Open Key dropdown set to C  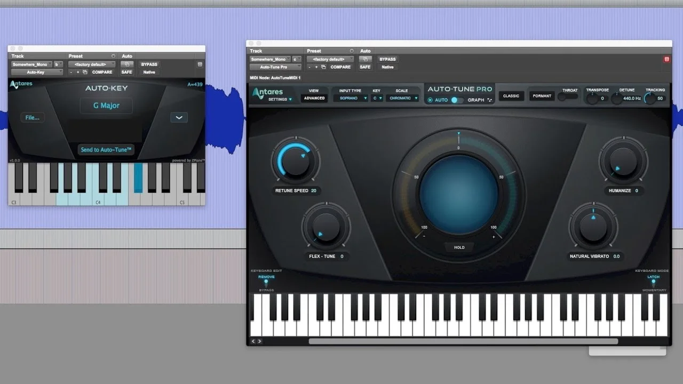(x=378, y=98)
